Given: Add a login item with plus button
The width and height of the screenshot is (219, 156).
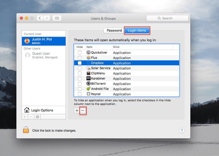Looking at the screenshot, I should pyautogui.click(x=77, y=111).
